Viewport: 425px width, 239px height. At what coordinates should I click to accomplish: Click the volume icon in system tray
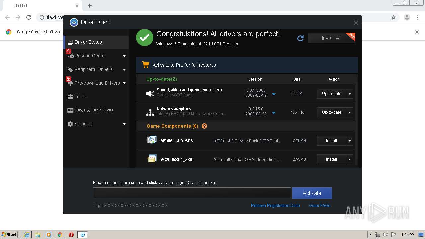tap(385, 235)
